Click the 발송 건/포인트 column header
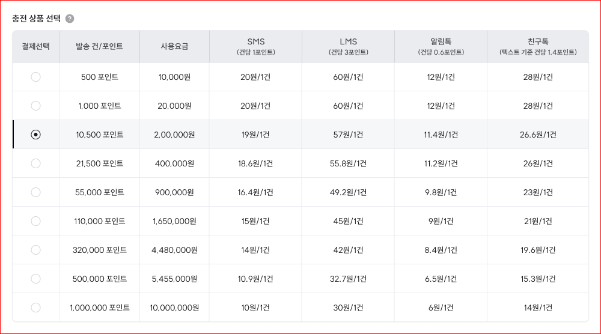 99,46
